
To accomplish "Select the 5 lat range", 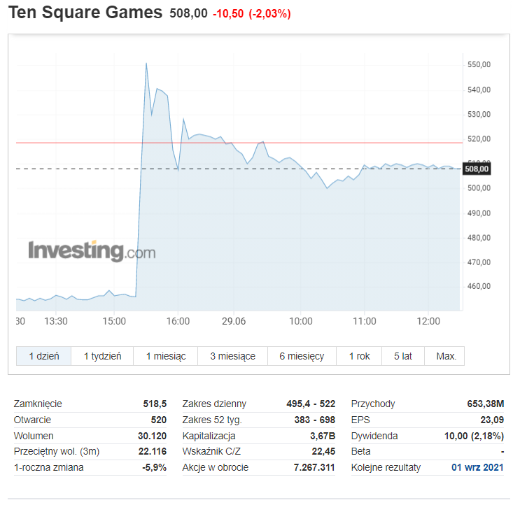I will pyautogui.click(x=403, y=356).
